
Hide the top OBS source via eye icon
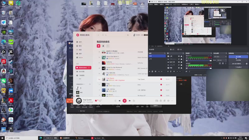coord(179,56)
